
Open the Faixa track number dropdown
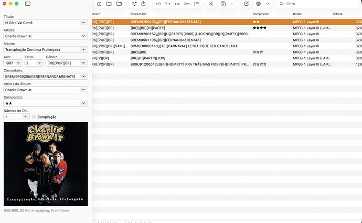tap(39, 63)
